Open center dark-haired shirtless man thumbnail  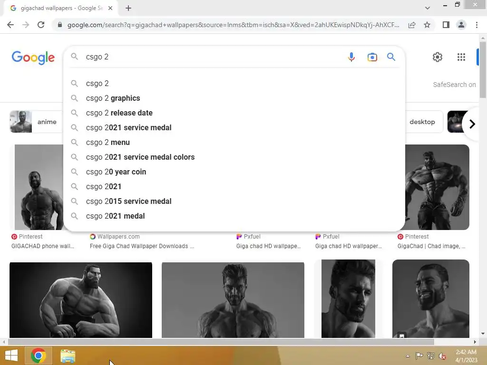click(x=233, y=300)
